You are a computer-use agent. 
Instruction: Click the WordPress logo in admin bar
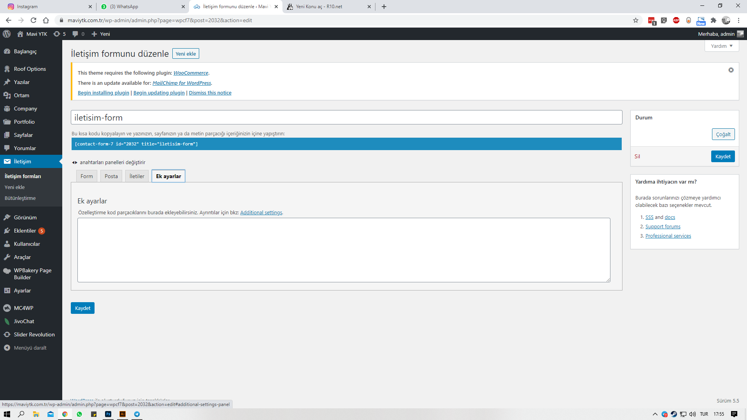(x=7, y=34)
